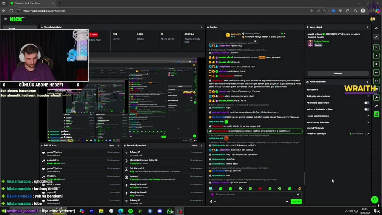The image size is (382, 215).
Task: Click the stream preview thumbnail
Action: pos(122,100)
